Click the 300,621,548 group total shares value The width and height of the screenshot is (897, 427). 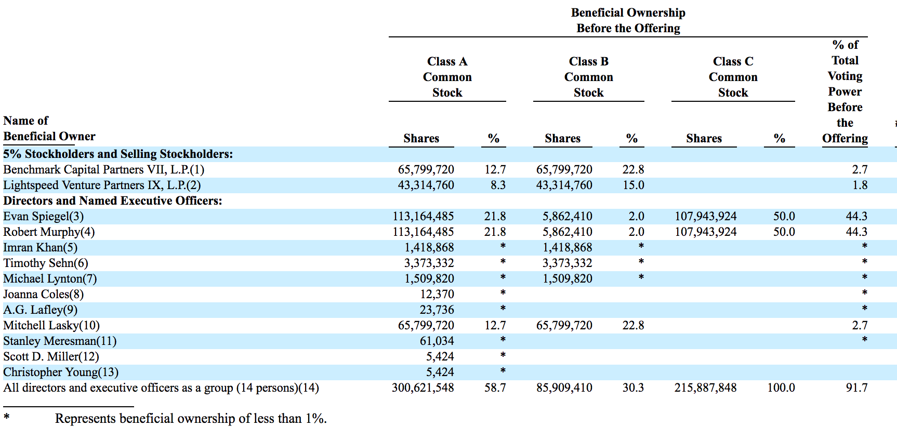[x=423, y=388]
